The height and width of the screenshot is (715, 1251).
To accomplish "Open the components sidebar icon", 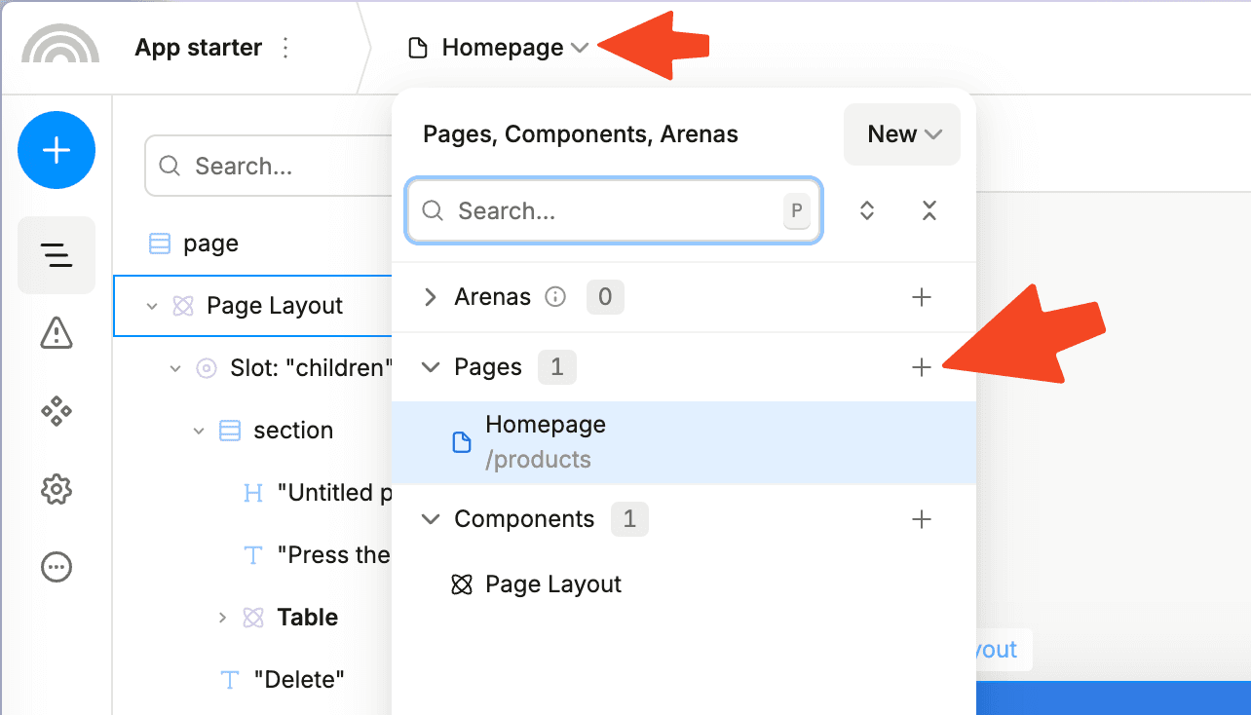I will pyautogui.click(x=57, y=411).
